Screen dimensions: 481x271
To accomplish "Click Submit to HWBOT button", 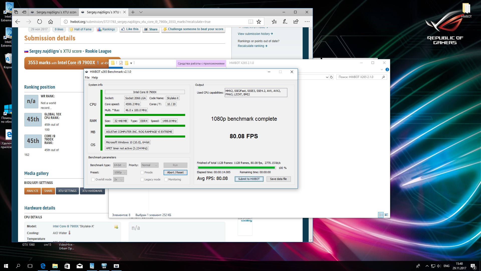I will (x=249, y=179).
